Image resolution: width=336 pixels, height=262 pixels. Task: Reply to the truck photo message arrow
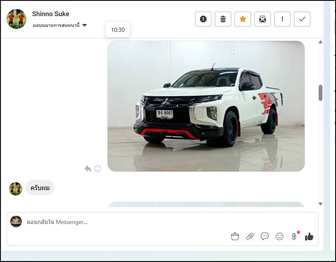(x=88, y=169)
